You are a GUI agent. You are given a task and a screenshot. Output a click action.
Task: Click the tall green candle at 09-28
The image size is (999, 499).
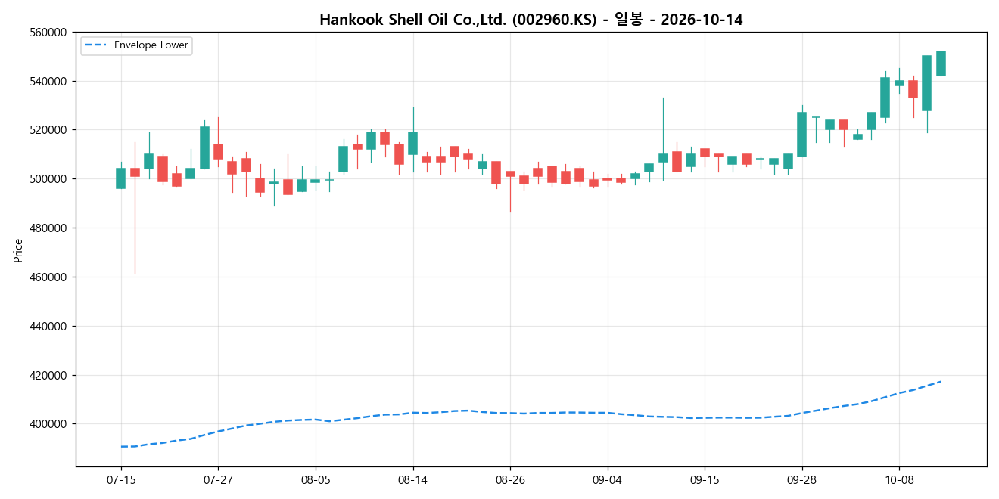coord(801,135)
